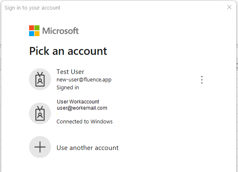Screen dimensions: 238x172
Task: Click the Connected to Windows status
Action: pyautogui.click(x=85, y=121)
